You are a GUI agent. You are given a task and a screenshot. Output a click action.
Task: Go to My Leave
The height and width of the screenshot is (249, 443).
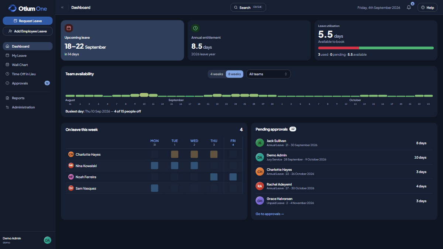(x=28, y=56)
